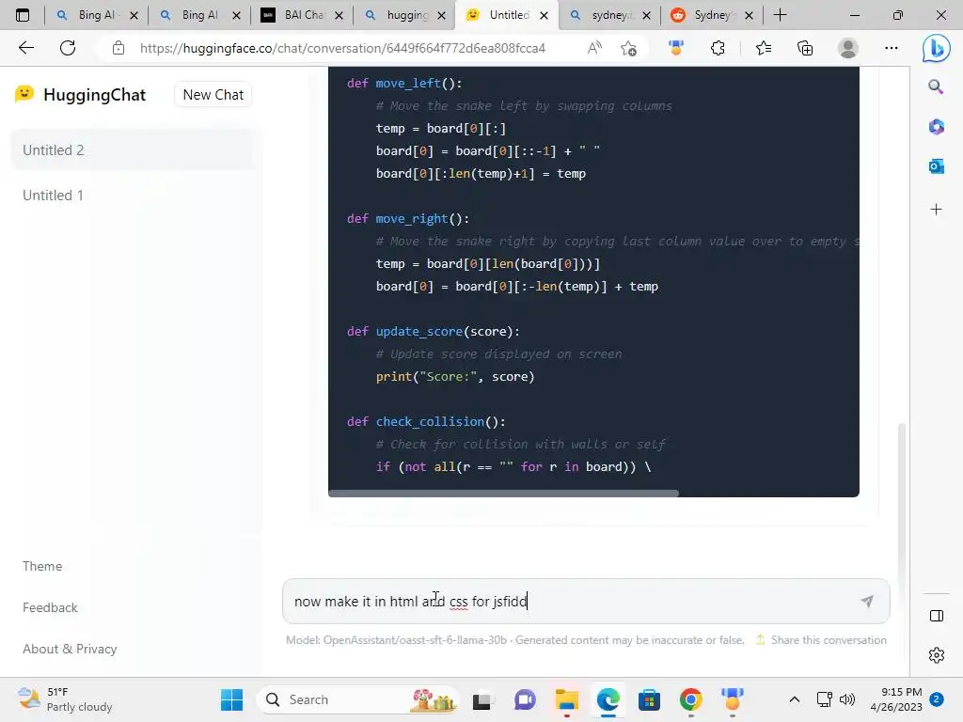Screen dimensions: 963x722
Task: Click the OpenAssistant model name link
Action: tap(415, 639)
